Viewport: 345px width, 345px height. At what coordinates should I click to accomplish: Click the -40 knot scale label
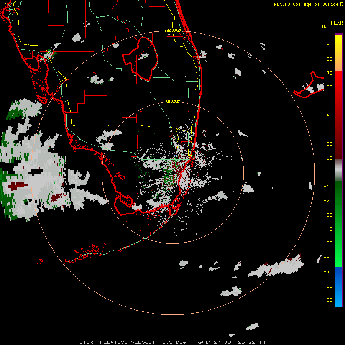click(328, 229)
